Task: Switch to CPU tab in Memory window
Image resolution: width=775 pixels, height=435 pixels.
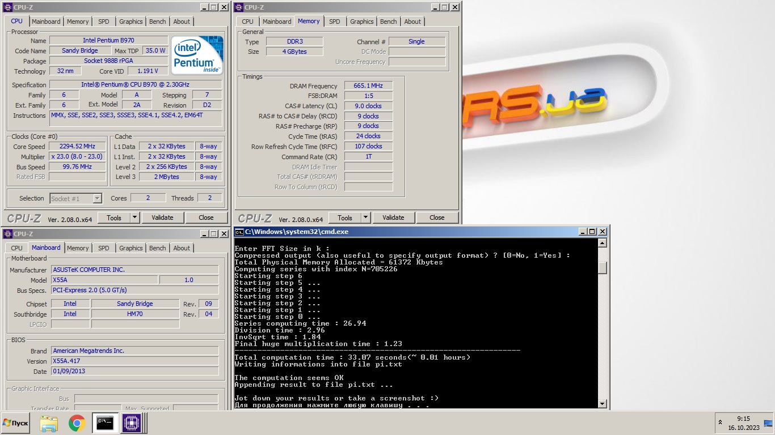Action: (248, 22)
